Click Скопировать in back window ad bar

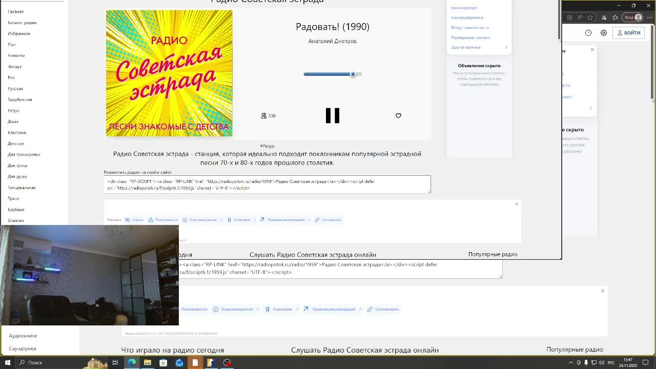click(x=383, y=310)
